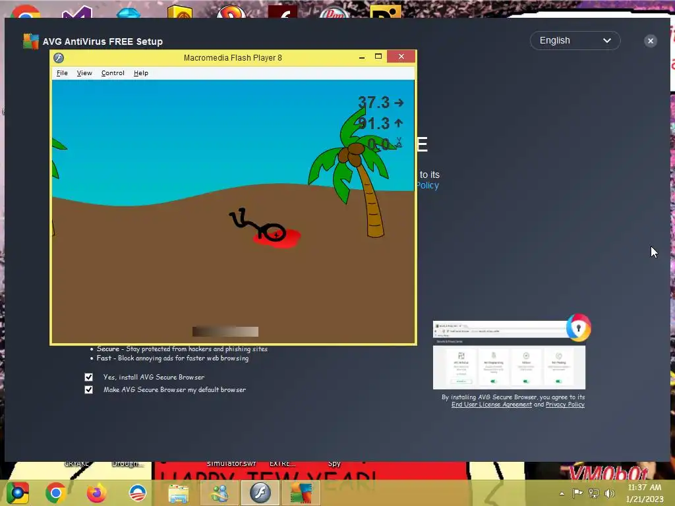Open the Control menu in Flash Player
Viewport: 675px width, 506px height.
[x=113, y=73]
